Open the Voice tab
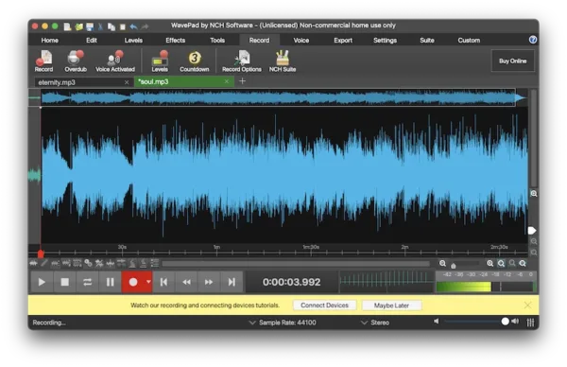Screen dimensions: 567x367 [x=301, y=40]
